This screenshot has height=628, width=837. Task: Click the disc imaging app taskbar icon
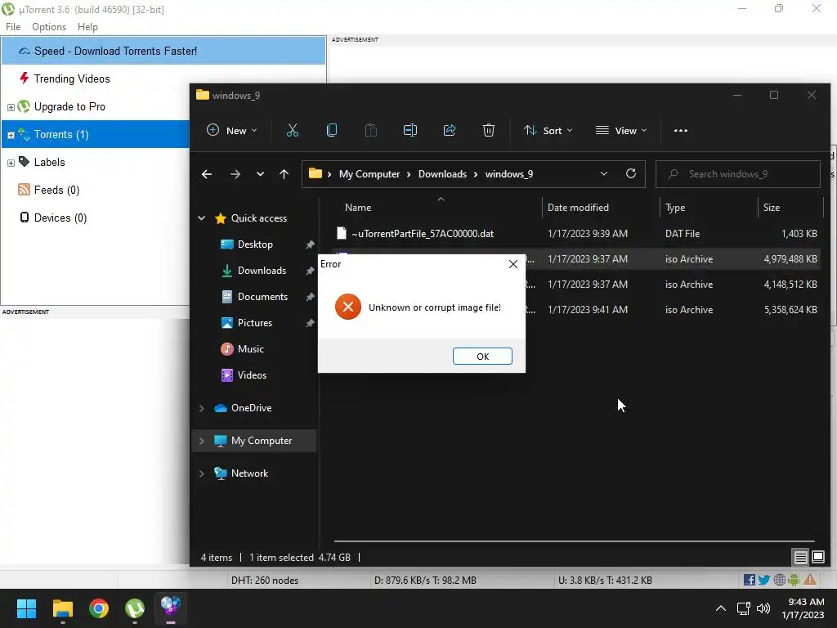(x=171, y=608)
